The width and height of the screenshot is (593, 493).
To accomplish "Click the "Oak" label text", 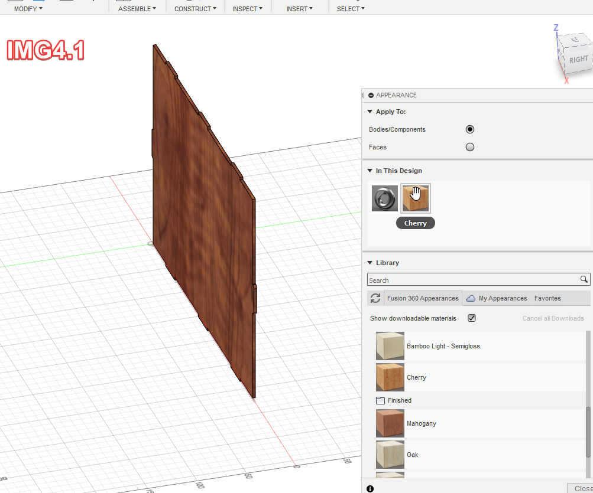I will [x=412, y=455].
